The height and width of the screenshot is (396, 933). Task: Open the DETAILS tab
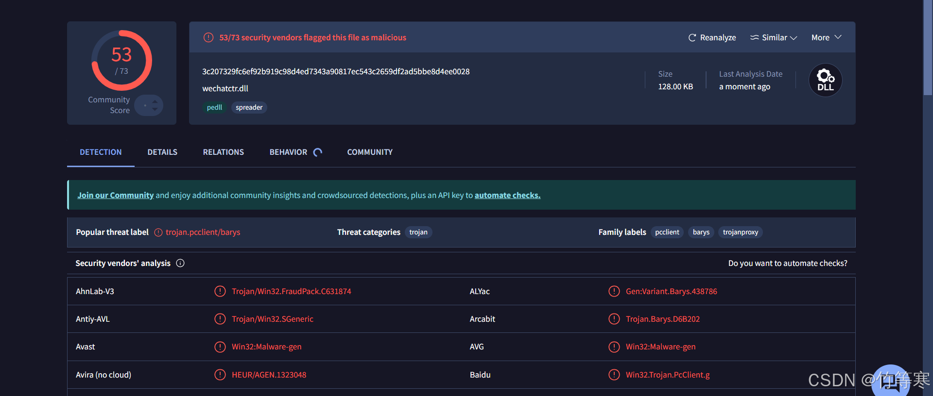[x=162, y=152]
